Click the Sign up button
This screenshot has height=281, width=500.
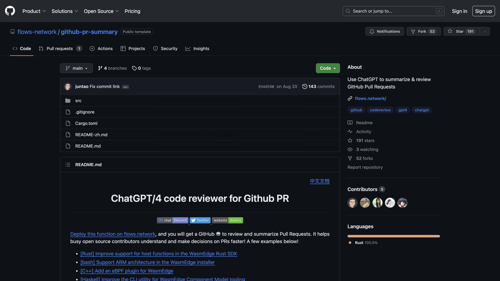[x=483, y=11]
